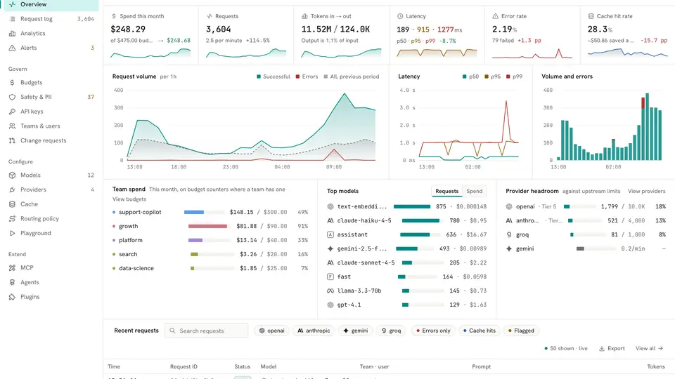Screen dimensions: 675x379
Task: Click the search magnifier icon in Recent requests
Action: pos(172,331)
